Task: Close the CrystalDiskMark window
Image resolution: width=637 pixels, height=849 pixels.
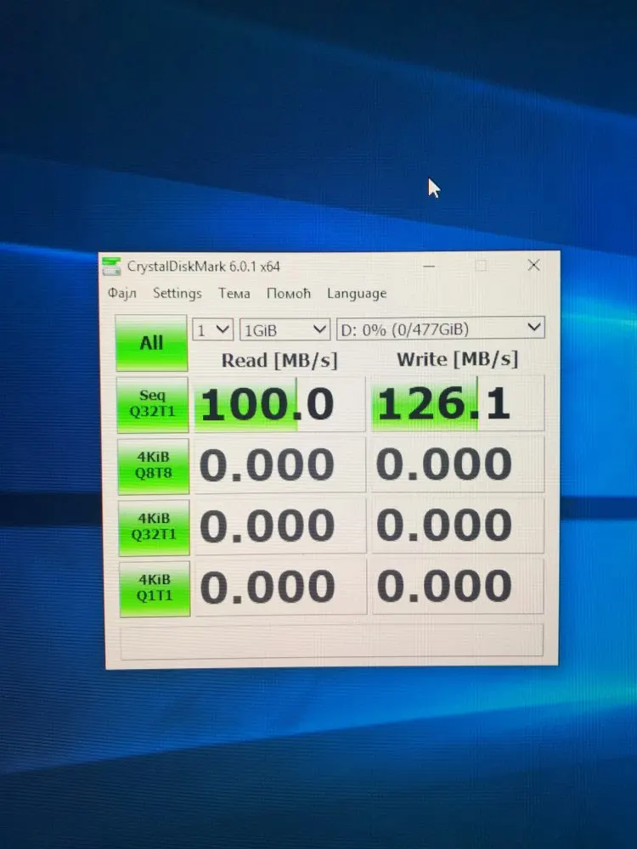Action: tap(533, 265)
